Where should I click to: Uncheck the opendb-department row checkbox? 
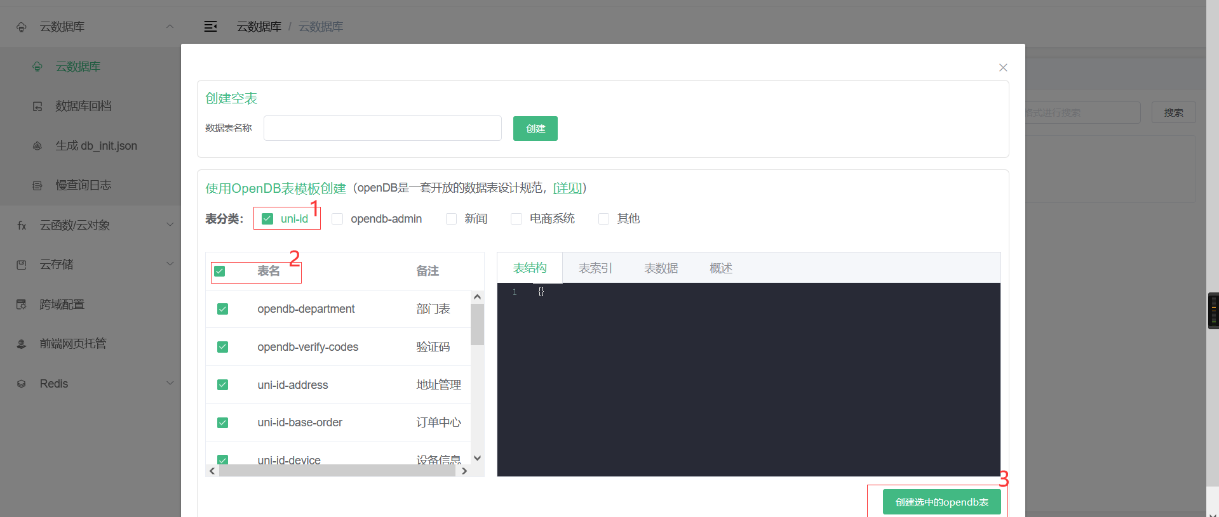point(222,309)
